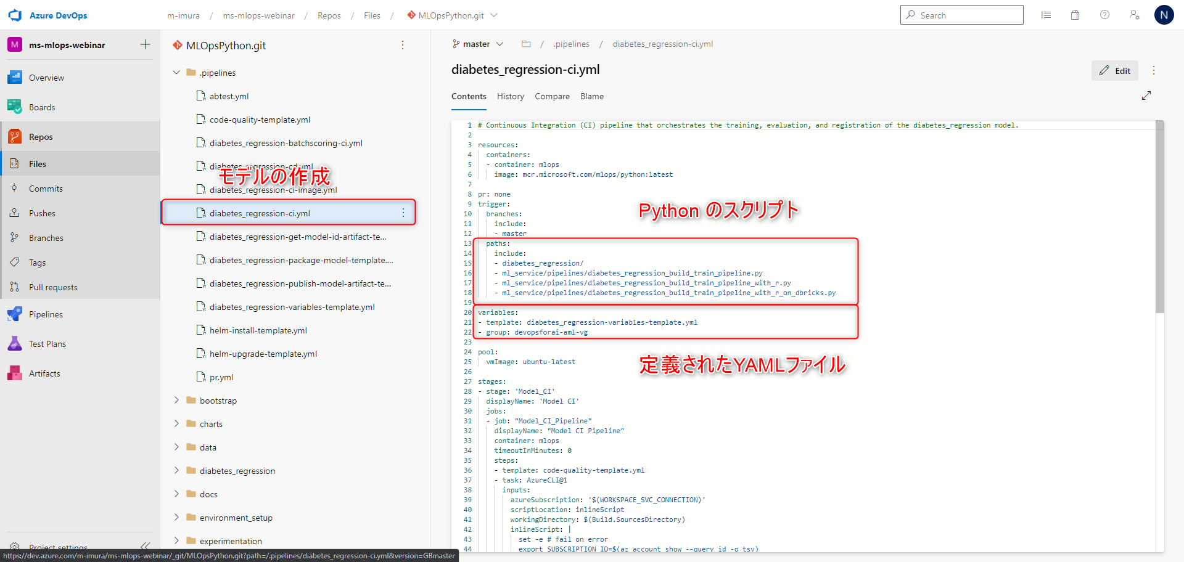Open .pipelines folder in the file path
Screen dimensions: 1184x562
(571, 44)
